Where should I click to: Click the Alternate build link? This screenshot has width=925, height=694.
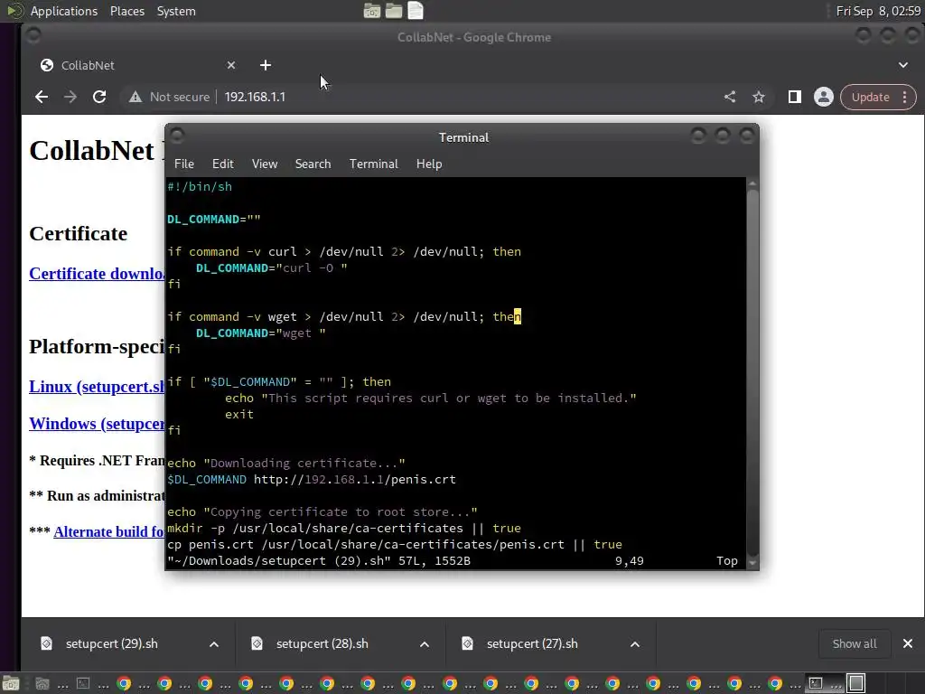[x=109, y=531]
